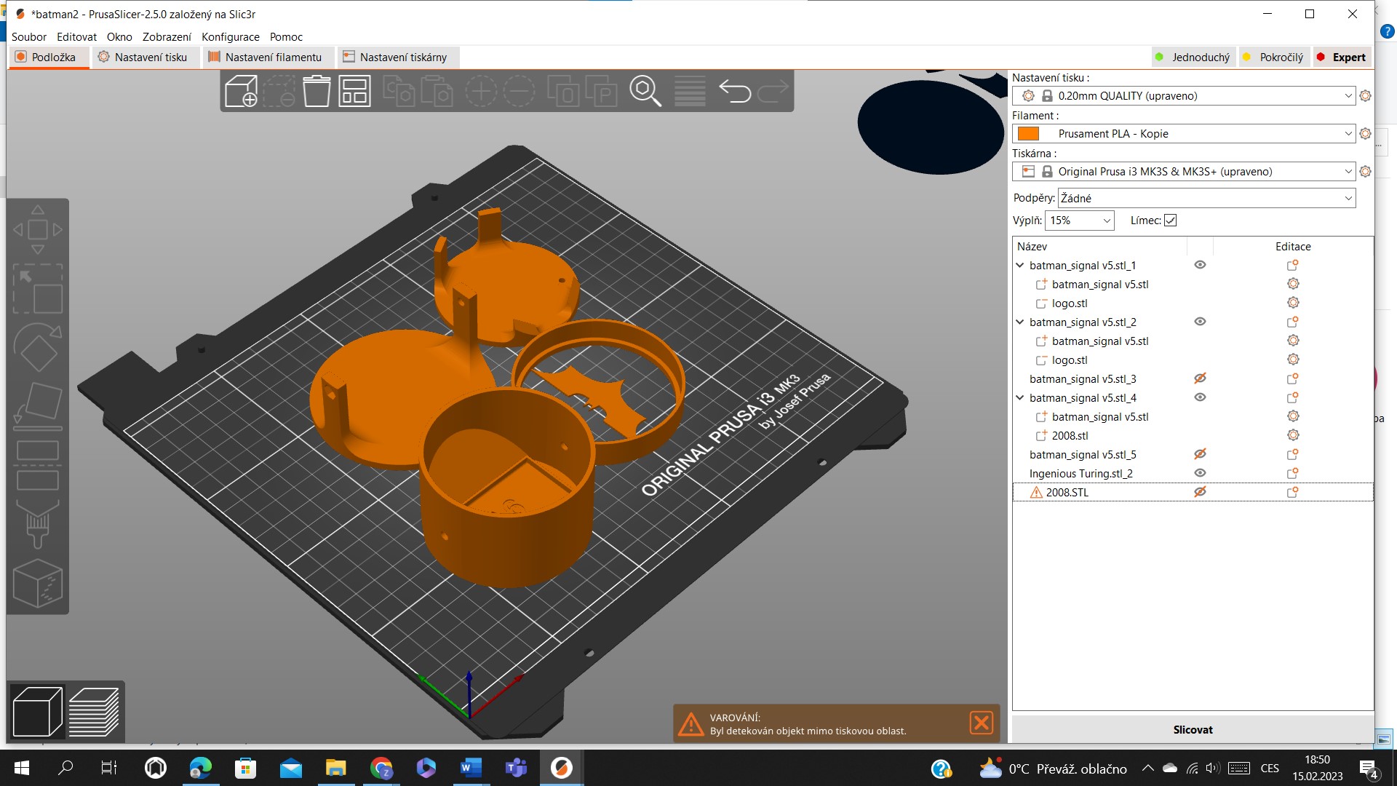
Task: Show hidden batman_signal v5.stl_5
Action: 1200,454
